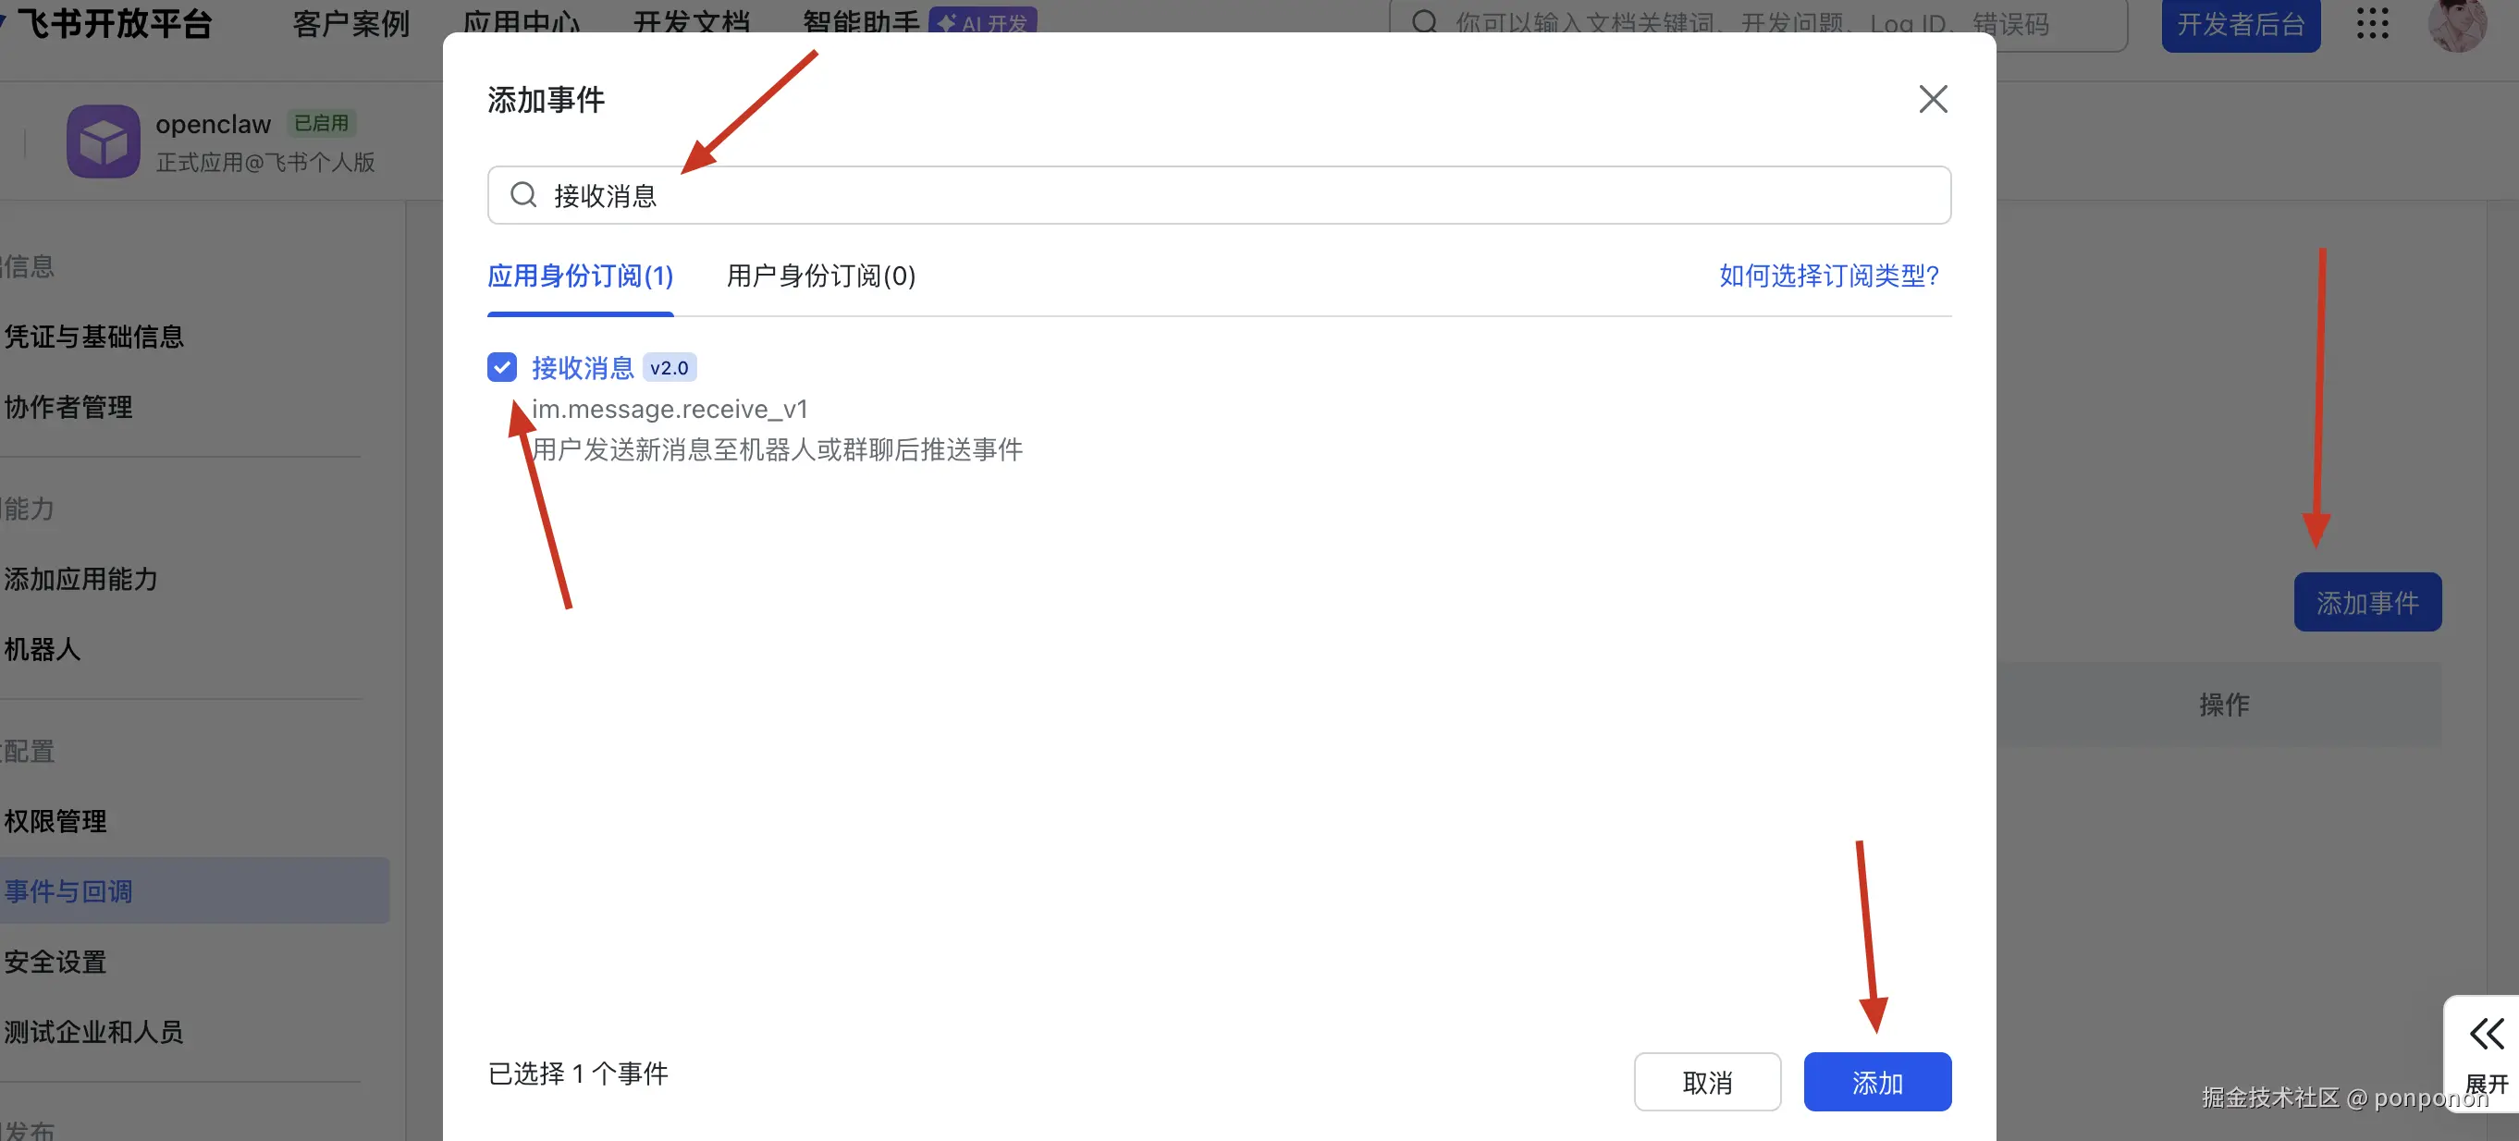Click the AI开发 badge beside 智能助手
This screenshot has height=1141, width=2519.
coord(982,18)
